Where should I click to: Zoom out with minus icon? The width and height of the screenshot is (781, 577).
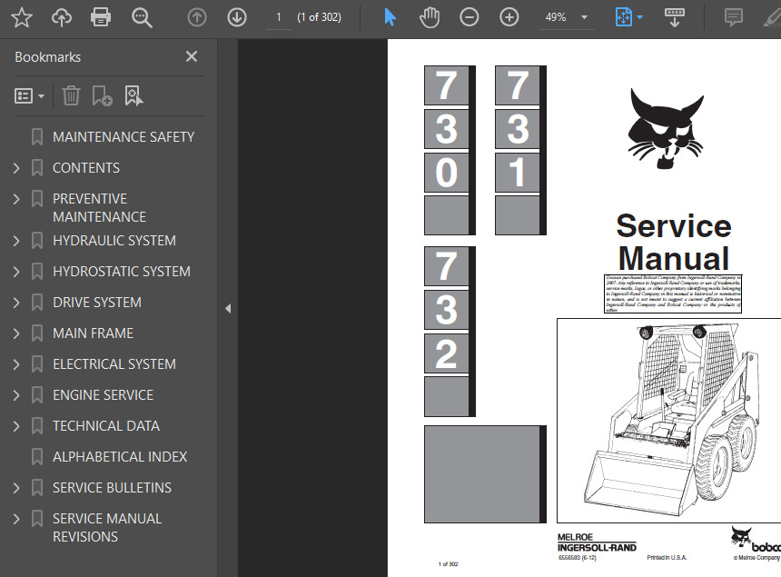click(x=469, y=17)
